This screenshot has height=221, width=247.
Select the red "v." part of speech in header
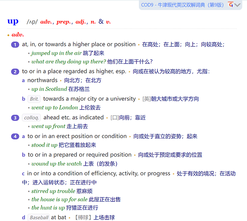pos(108,21)
